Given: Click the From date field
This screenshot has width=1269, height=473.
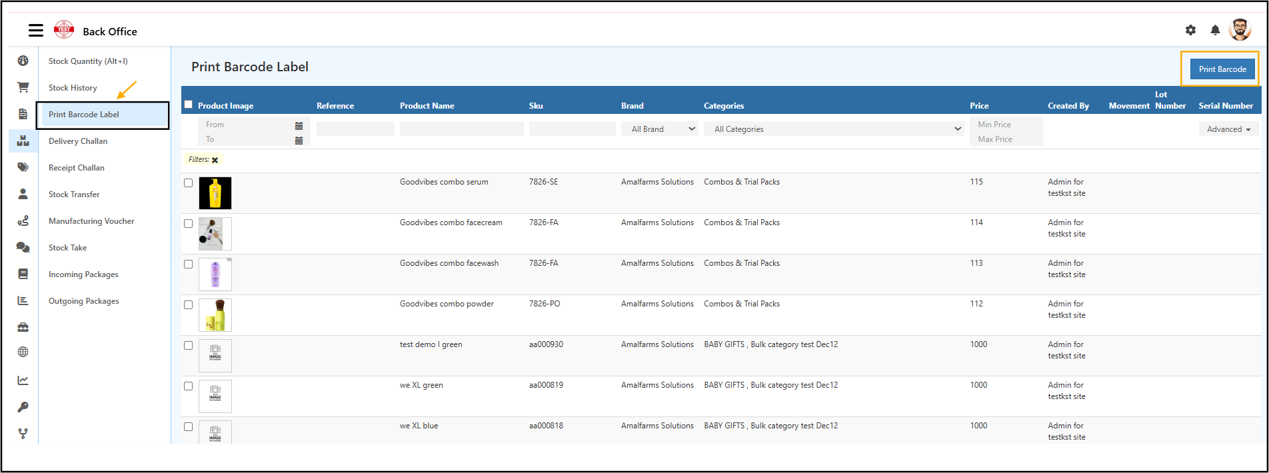Looking at the screenshot, I should 247,125.
